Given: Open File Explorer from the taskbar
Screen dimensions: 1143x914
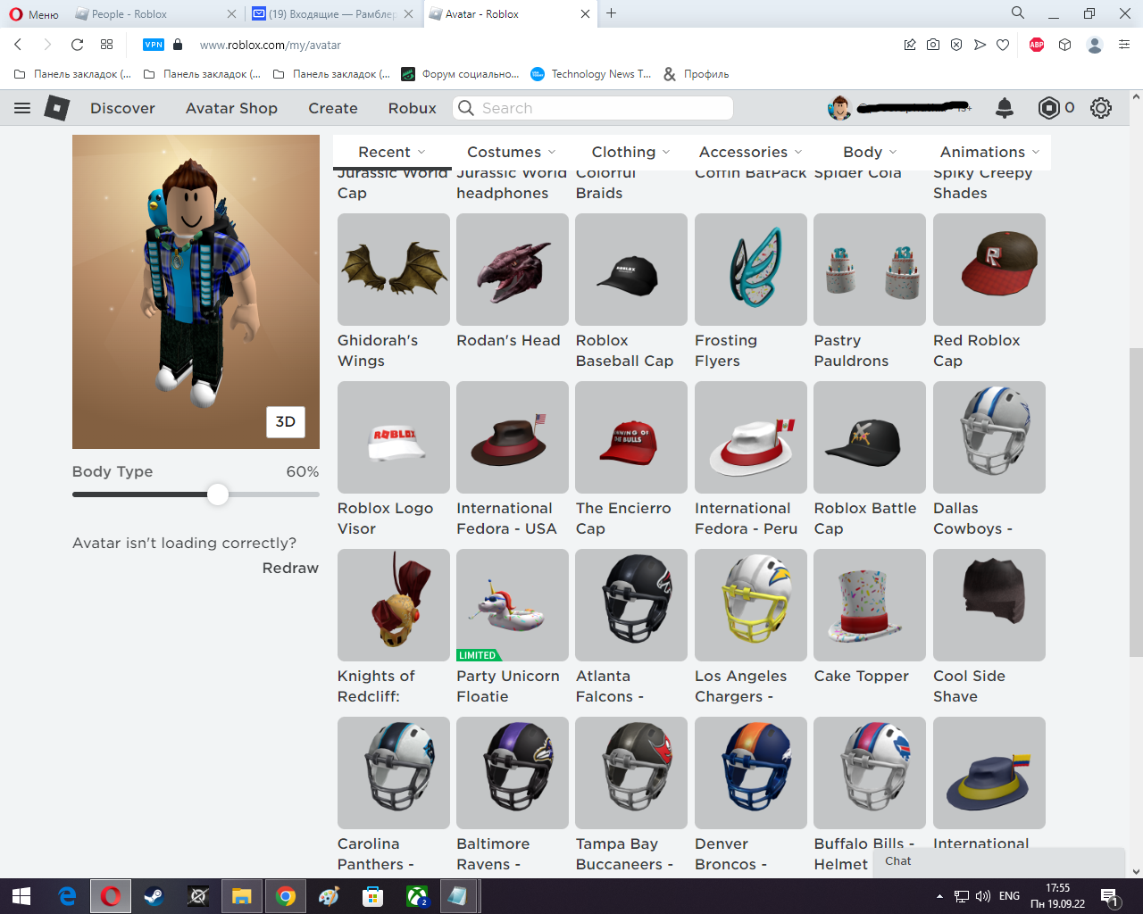Looking at the screenshot, I should [x=242, y=896].
